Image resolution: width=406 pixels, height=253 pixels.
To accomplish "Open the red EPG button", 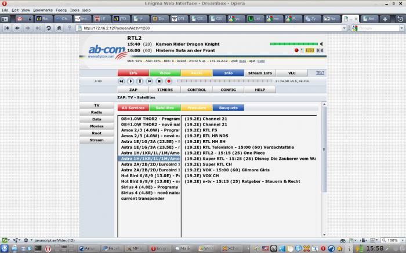I will click(133, 73).
